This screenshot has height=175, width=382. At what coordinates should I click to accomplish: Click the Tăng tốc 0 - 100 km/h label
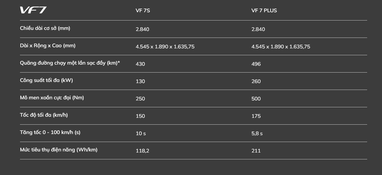coord(50,132)
